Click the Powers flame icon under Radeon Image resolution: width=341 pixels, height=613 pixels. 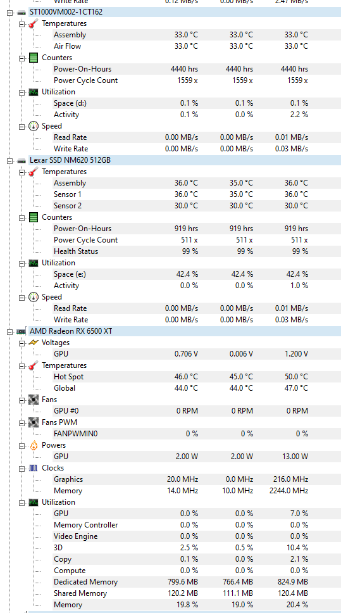(34, 445)
